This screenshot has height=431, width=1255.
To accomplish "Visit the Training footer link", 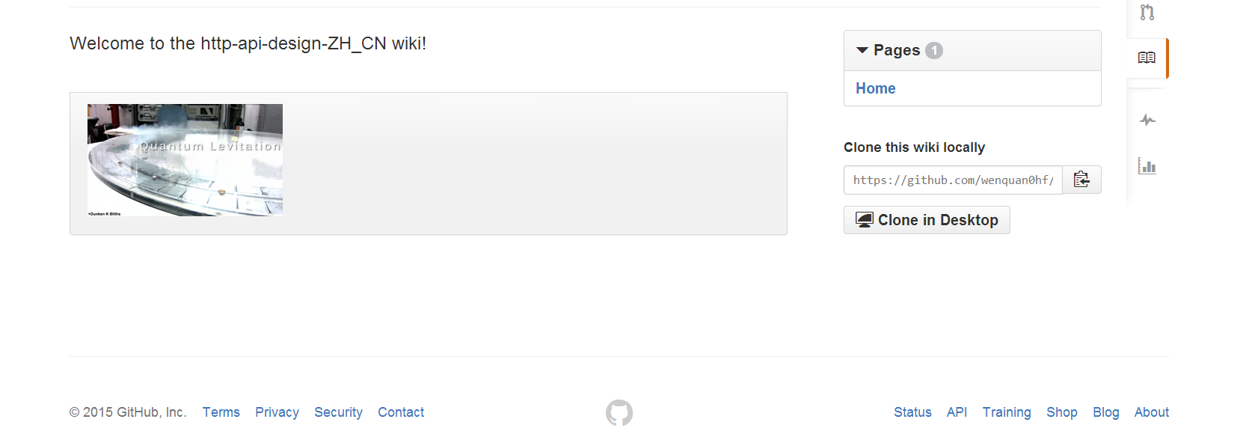I will (1006, 412).
